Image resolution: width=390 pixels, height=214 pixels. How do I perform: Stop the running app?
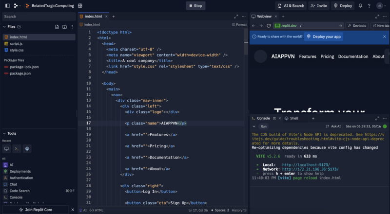pos(195,6)
